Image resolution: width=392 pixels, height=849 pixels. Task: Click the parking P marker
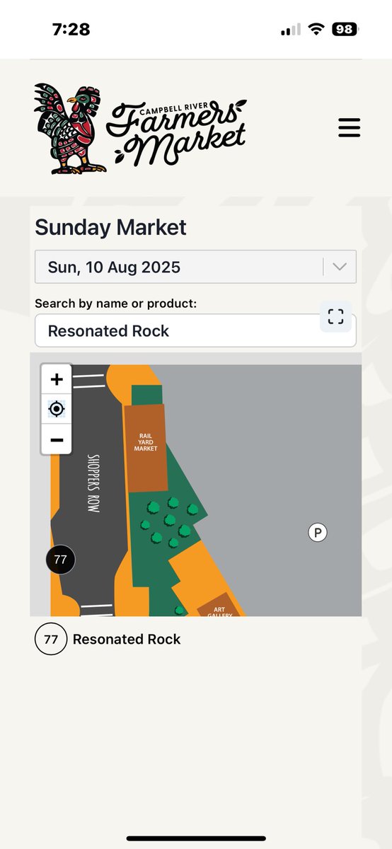pos(318,532)
